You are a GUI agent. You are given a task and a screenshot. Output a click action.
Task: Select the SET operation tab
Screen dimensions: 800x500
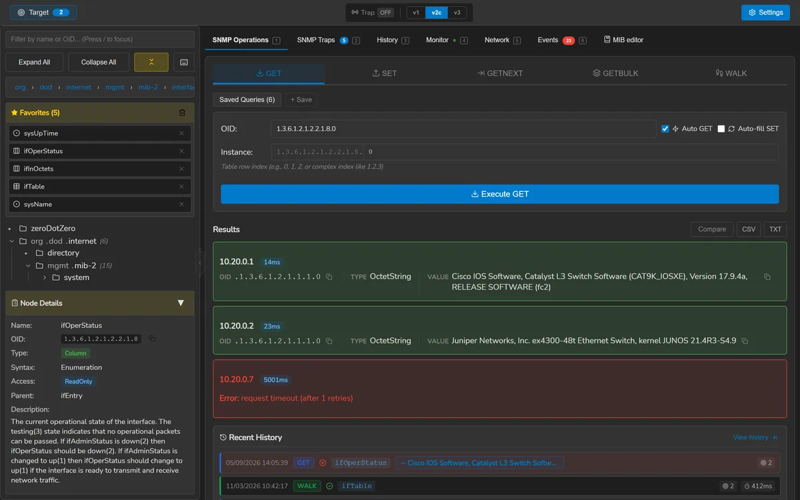point(385,73)
